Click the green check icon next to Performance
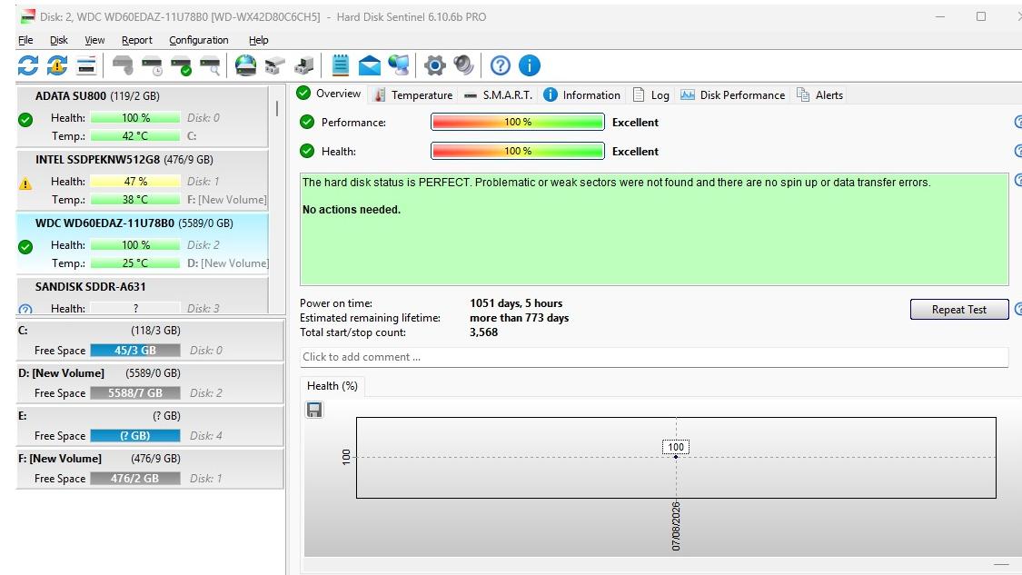This screenshot has height=575, width=1022. 307,122
